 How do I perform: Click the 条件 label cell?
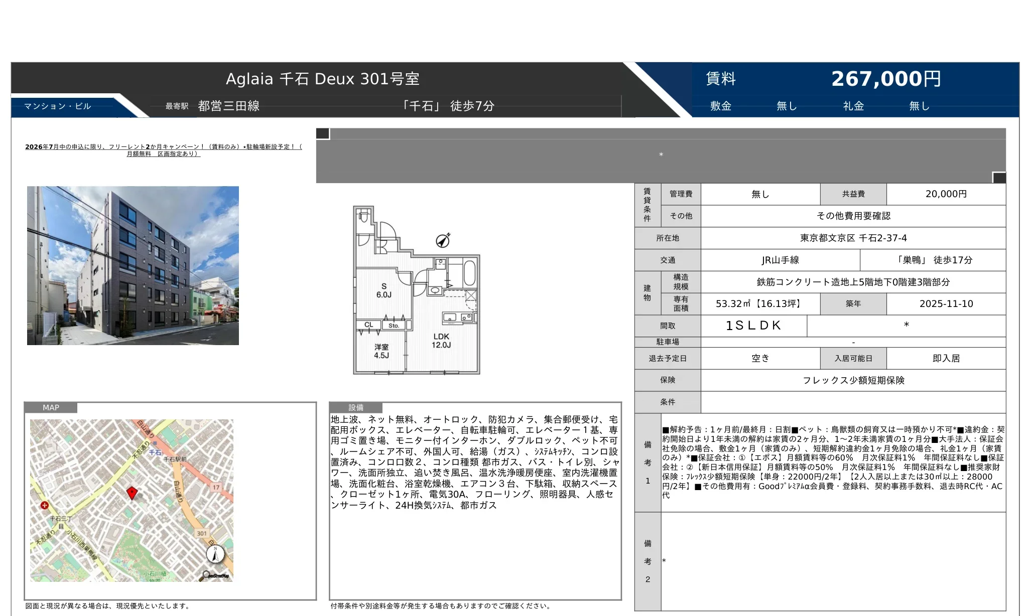(x=668, y=402)
